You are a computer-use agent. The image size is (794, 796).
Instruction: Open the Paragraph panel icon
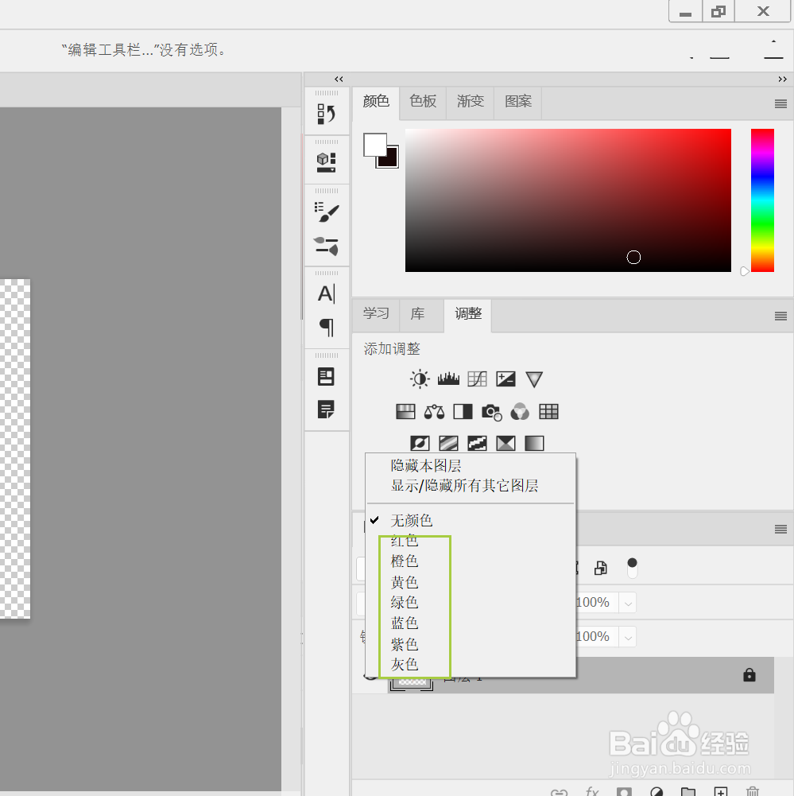(x=326, y=328)
